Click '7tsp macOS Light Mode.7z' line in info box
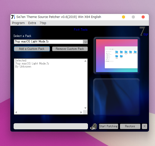Screen dimensions: 155x146 [32, 64]
